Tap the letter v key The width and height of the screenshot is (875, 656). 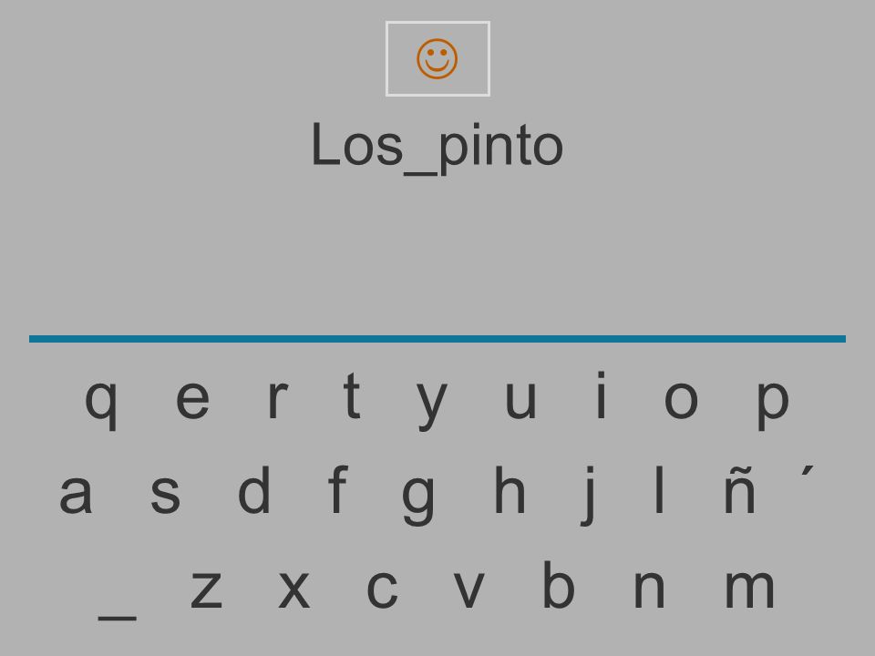tap(468, 589)
